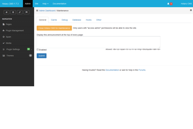Click the blue Submit button
193x129 pixels.
(41, 55)
